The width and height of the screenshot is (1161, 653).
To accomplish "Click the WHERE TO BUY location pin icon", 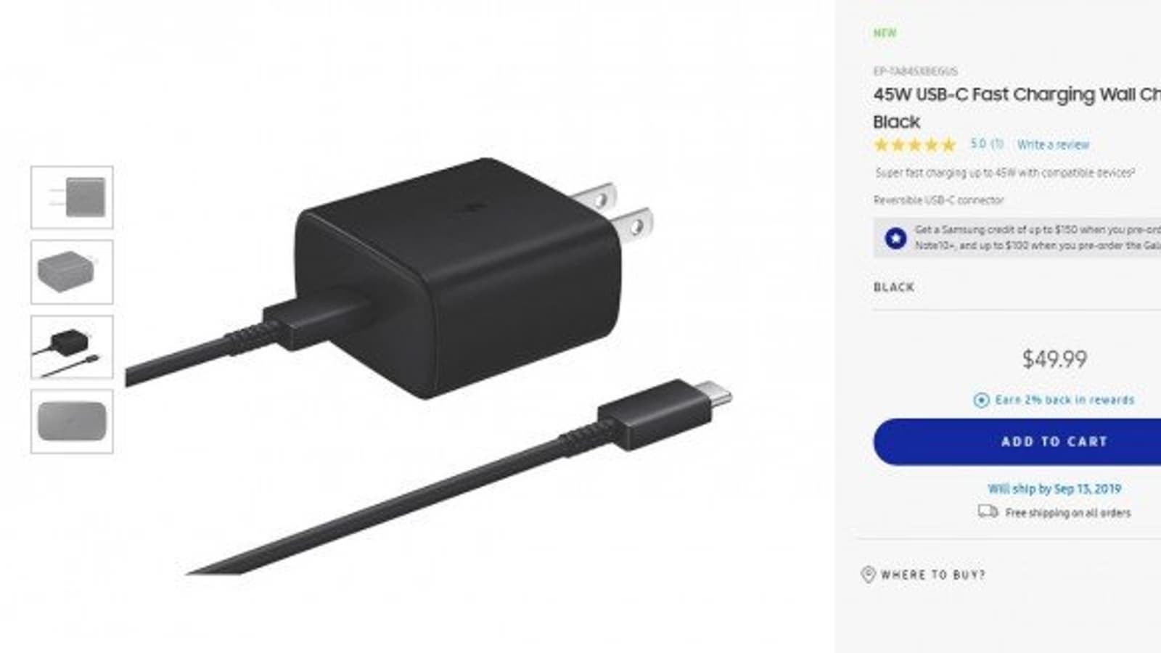I will click(867, 575).
